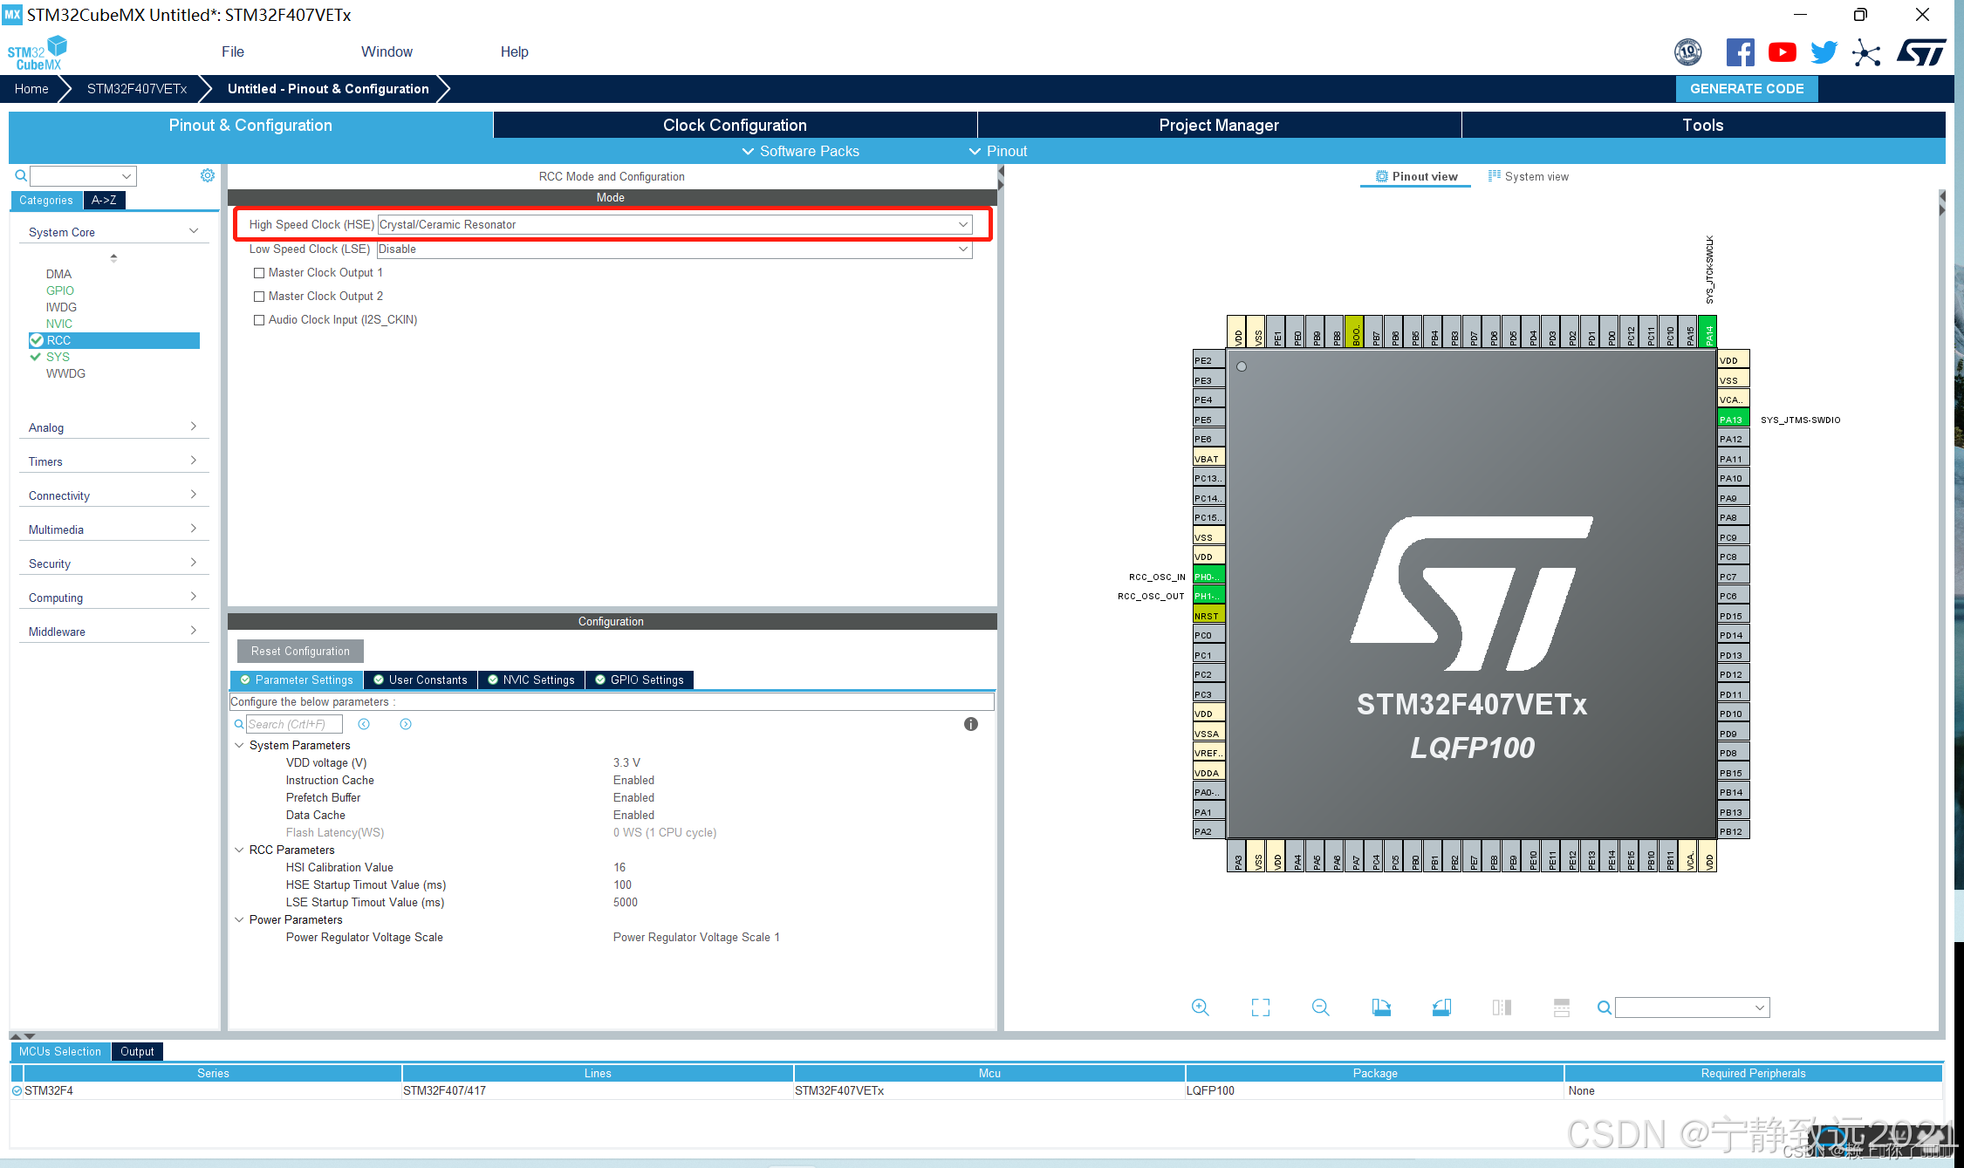The width and height of the screenshot is (1964, 1168).
Task: Click the peripheral search magnifier icon
Action: point(21,176)
